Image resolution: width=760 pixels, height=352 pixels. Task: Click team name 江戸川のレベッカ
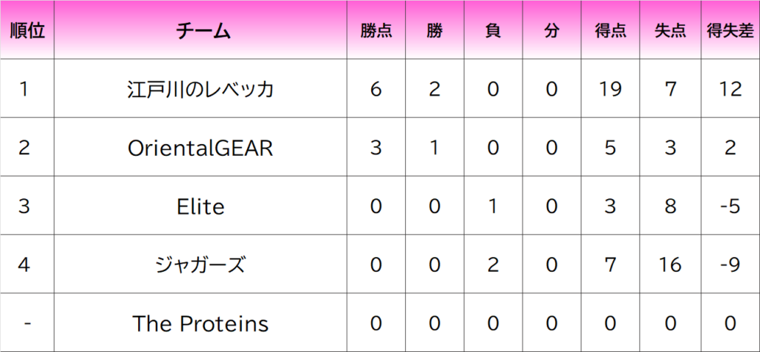200,89
